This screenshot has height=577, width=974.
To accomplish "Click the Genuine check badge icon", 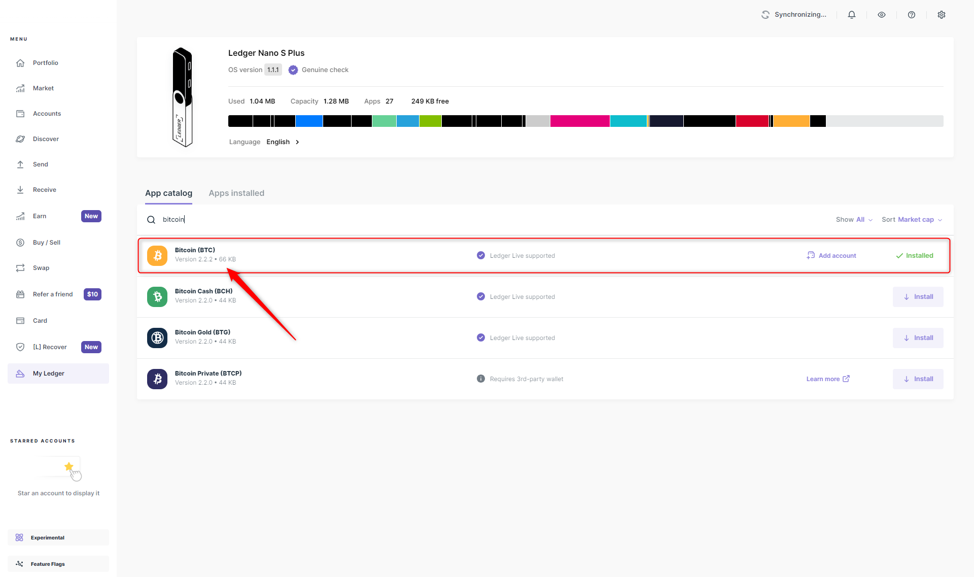I will click(x=293, y=70).
